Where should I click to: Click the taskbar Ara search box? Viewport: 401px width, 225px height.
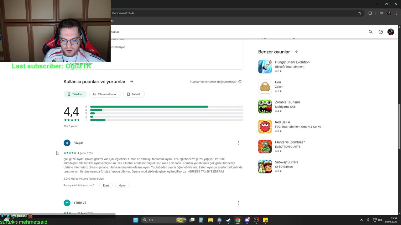click(x=164, y=220)
